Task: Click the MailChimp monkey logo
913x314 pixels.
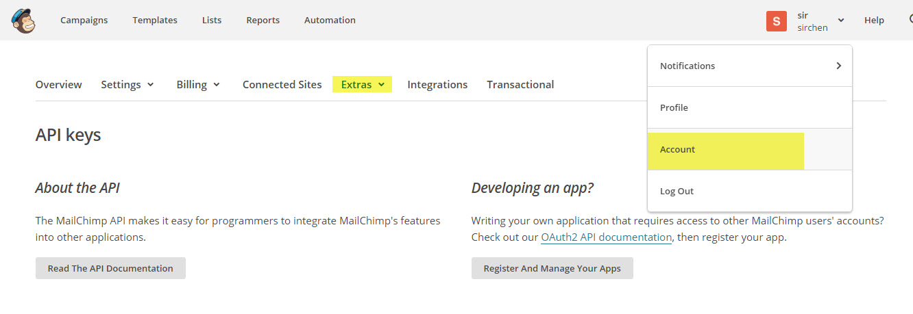Action: (23, 21)
